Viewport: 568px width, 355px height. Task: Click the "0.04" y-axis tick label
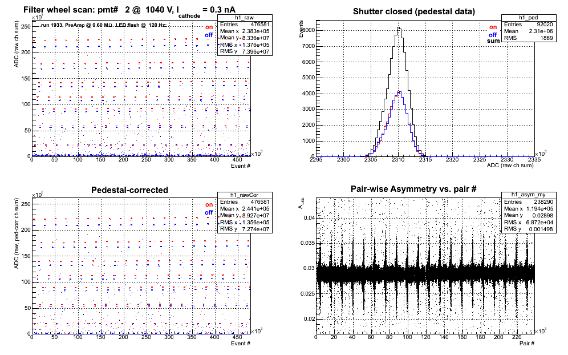click(x=309, y=217)
